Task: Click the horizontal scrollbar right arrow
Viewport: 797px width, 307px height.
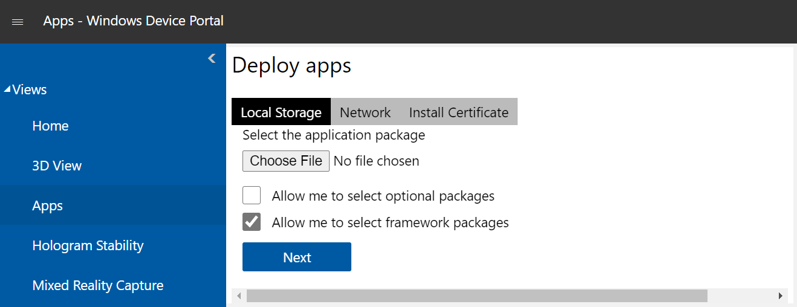Action: click(x=780, y=296)
